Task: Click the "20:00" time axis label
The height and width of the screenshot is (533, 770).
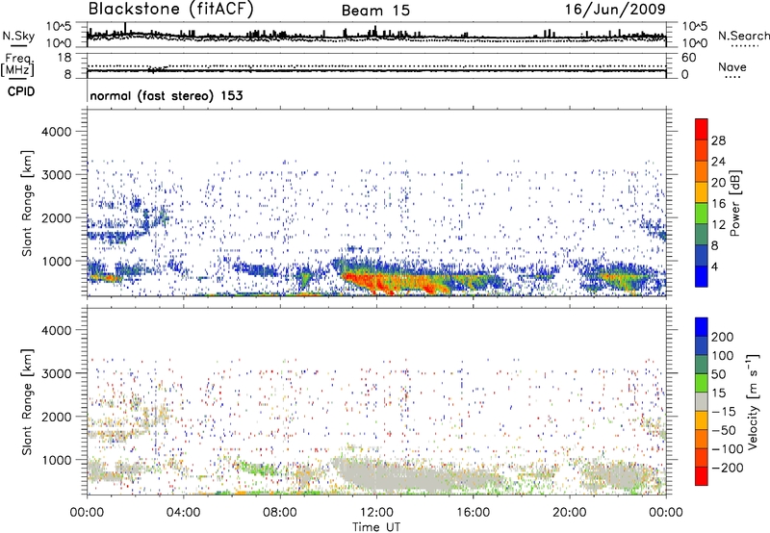Action: coord(569,513)
